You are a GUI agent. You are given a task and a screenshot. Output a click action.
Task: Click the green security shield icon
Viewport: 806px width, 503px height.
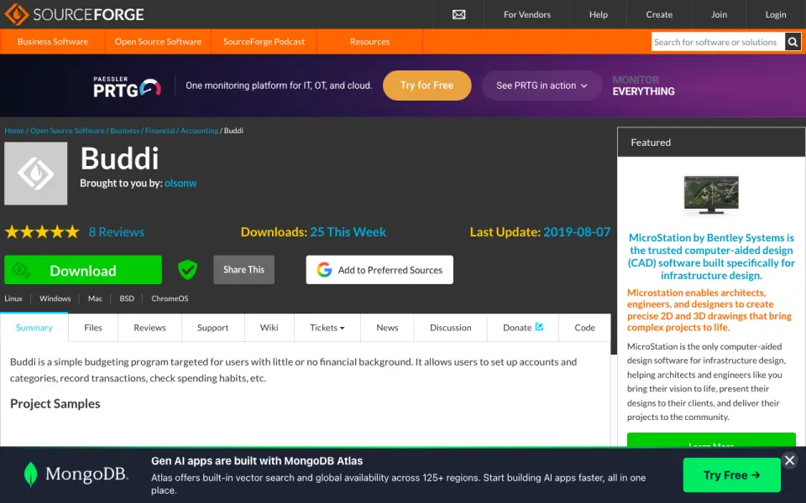tap(187, 269)
